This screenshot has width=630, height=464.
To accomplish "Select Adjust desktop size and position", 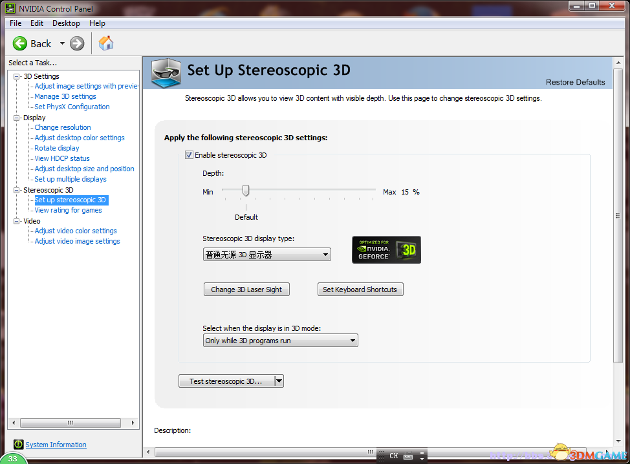I will coord(84,169).
